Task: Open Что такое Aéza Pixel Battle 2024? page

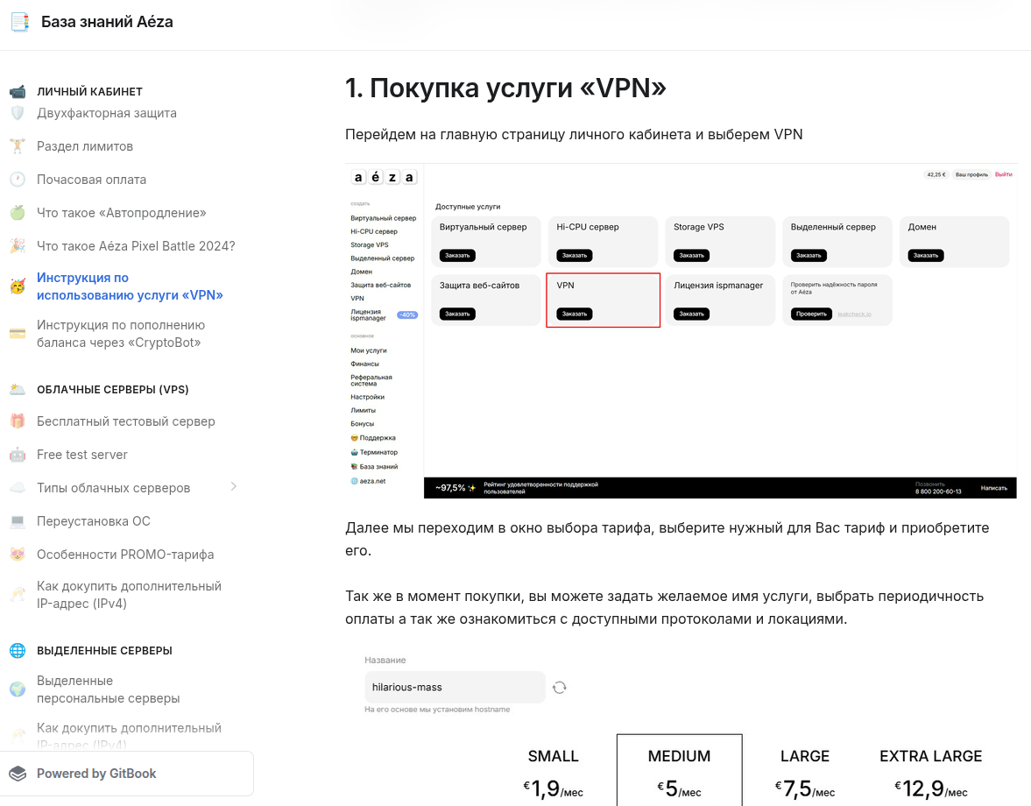Action: (136, 246)
